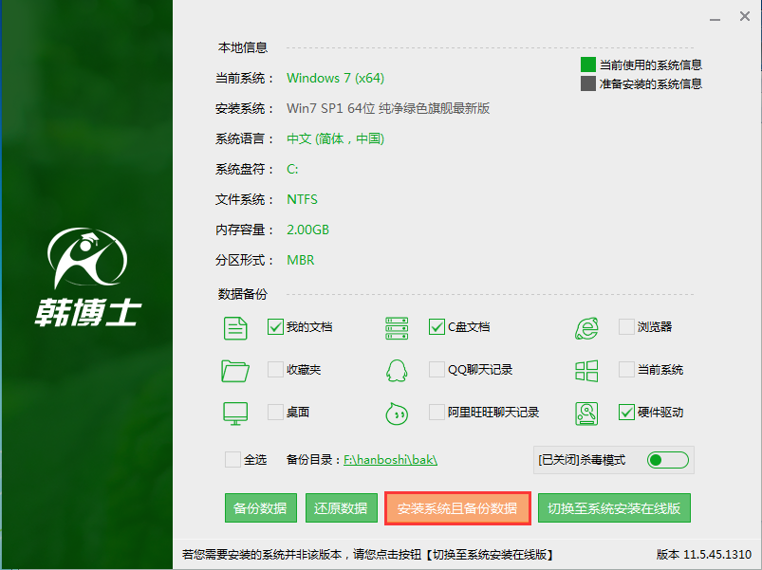Disable the C盘文档 backup checkbox
The height and width of the screenshot is (570, 762).
[436, 327]
